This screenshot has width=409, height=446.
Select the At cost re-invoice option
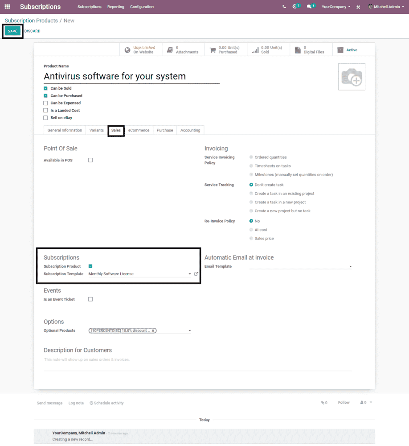coord(251,230)
